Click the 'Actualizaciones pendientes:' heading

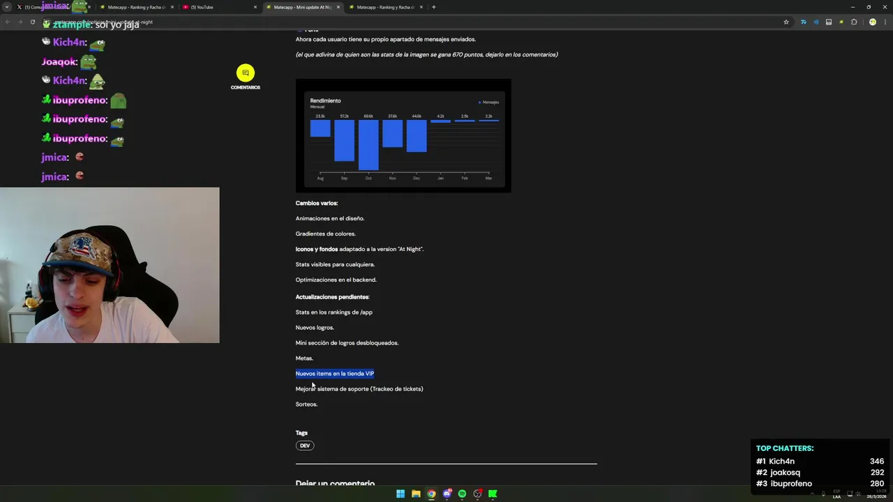(333, 297)
